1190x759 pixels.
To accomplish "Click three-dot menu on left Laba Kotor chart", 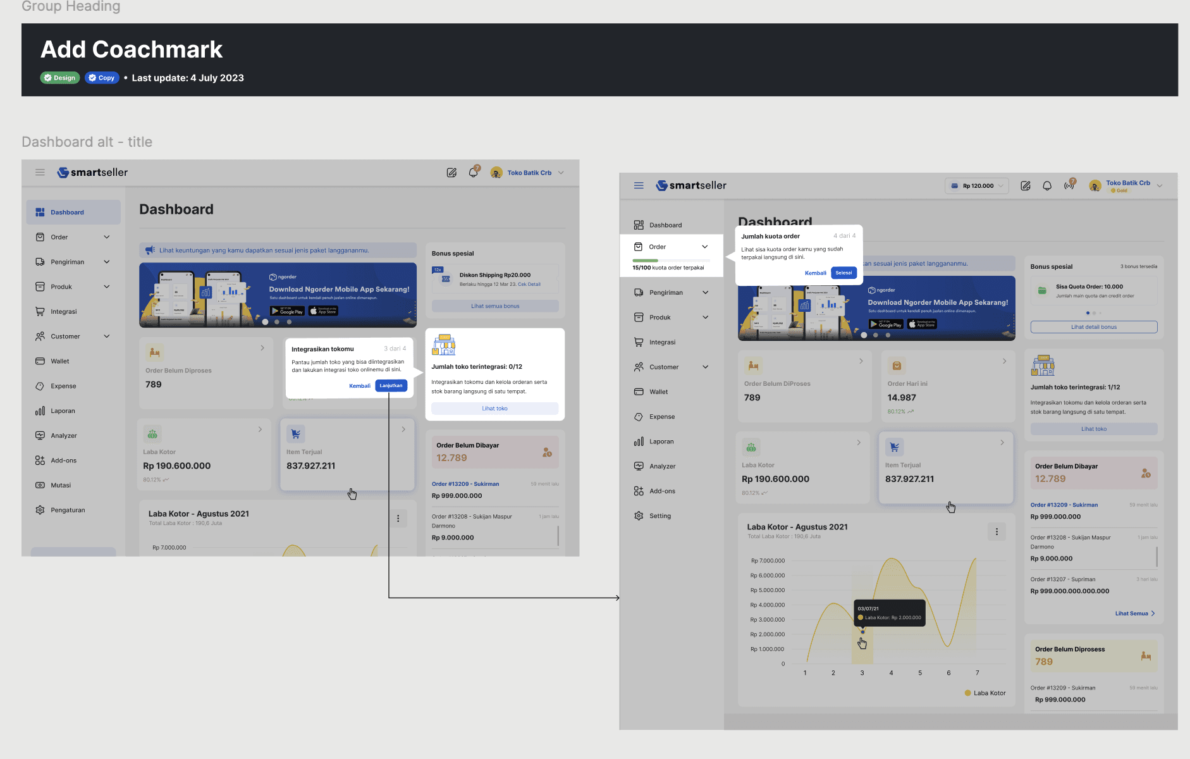I will pyautogui.click(x=398, y=519).
